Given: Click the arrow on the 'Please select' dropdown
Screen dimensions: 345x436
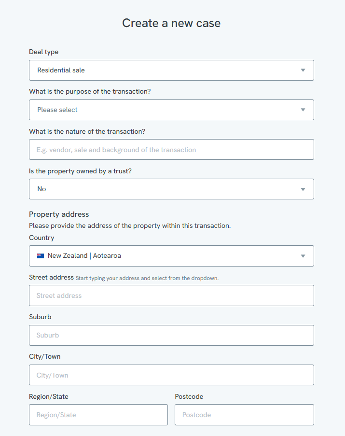Looking at the screenshot, I should [303, 110].
